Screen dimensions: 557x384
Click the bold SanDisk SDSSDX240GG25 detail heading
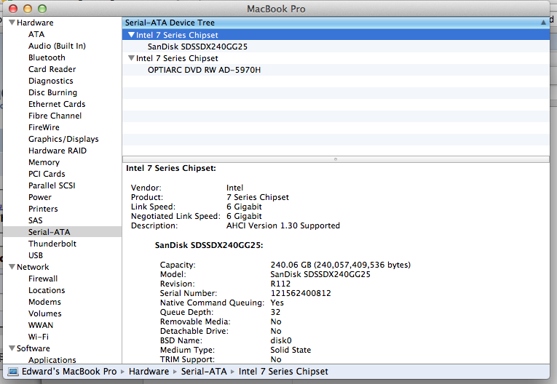pyautogui.click(x=209, y=245)
